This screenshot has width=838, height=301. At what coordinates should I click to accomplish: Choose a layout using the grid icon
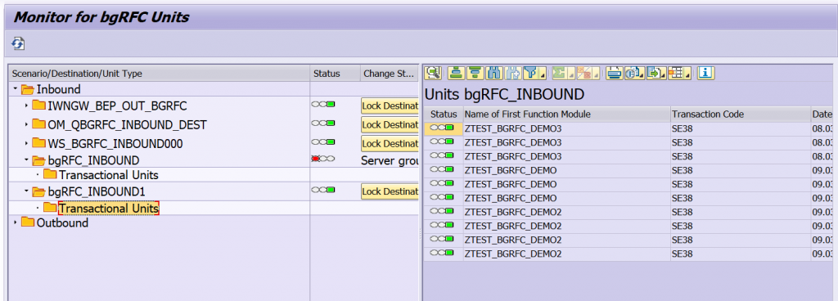pyautogui.click(x=676, y=73)
